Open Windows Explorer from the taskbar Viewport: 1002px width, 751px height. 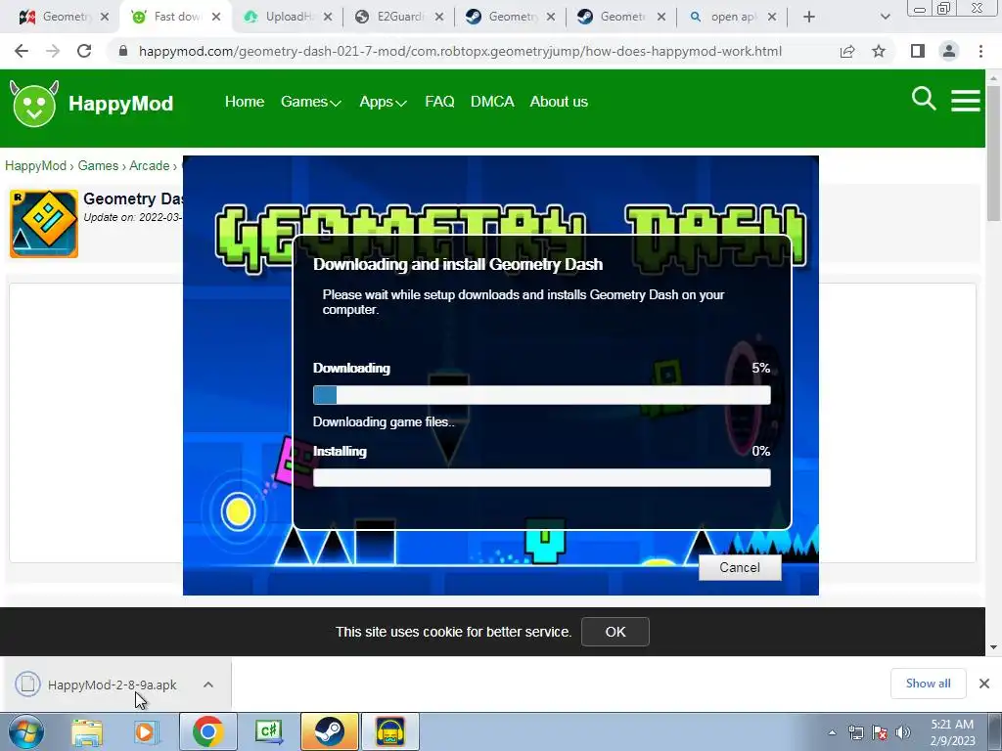pyautogui.click(x=87, y=731)
